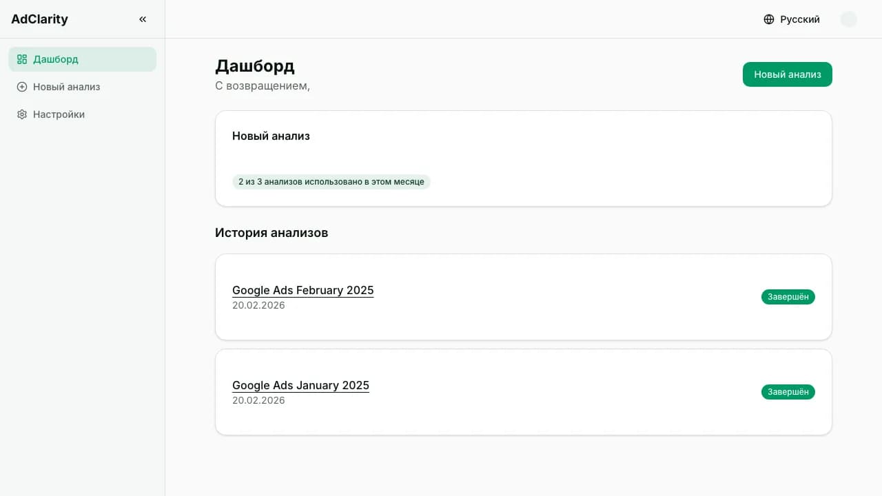
Task: Click the Завершён badge on January analysis
Action: pyautogui.click(x=788, y=392)
